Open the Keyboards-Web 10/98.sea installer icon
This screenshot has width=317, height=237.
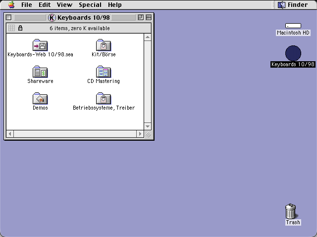(40, 45)
